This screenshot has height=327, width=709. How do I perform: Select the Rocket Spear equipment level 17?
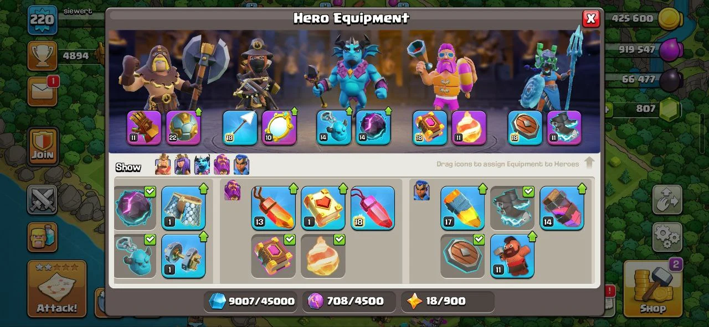click(x=462, y=207)
